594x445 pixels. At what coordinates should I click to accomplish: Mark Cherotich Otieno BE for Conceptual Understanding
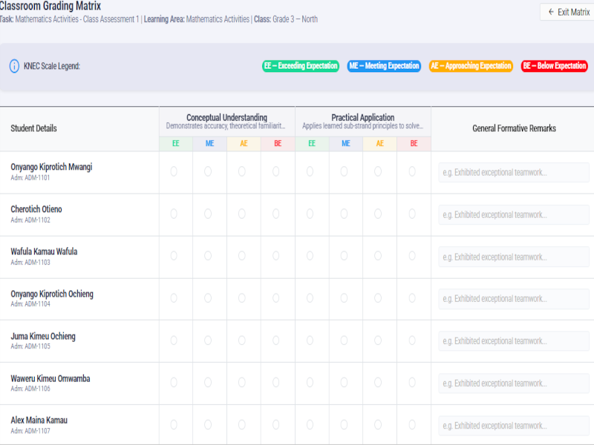[x=275, y=214]
